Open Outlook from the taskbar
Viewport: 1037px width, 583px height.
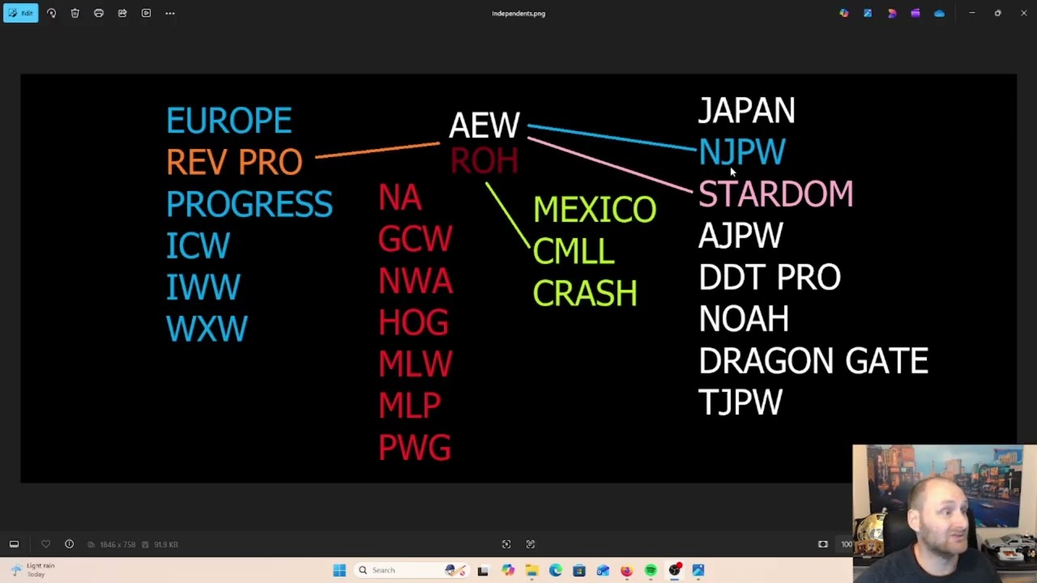[x=603, y=570]
